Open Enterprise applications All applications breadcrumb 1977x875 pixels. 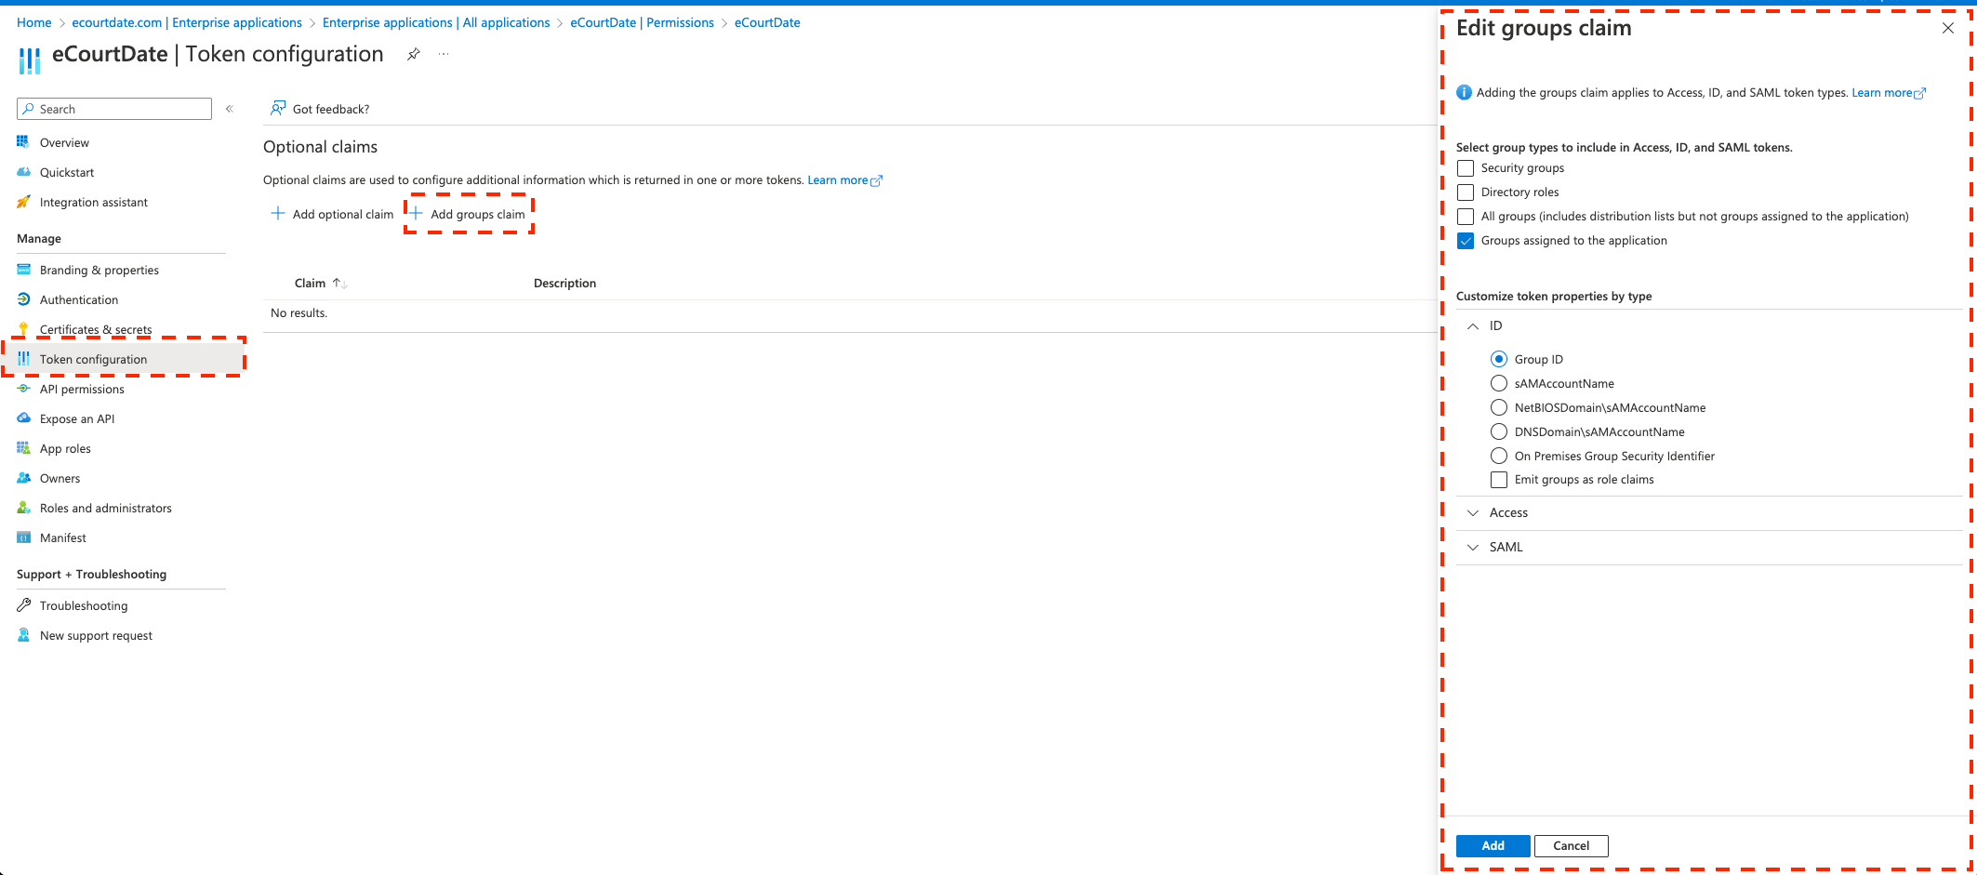point(436,22)
